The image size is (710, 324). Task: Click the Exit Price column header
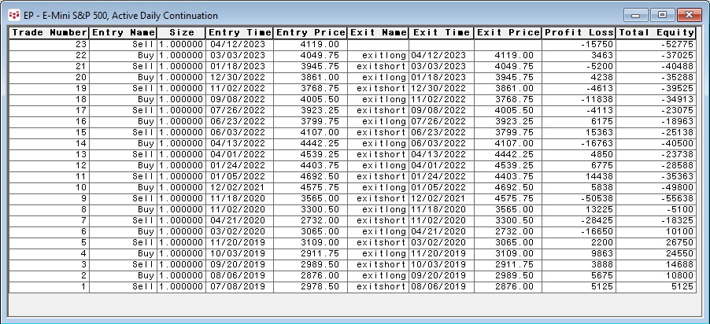click(508, 33)
